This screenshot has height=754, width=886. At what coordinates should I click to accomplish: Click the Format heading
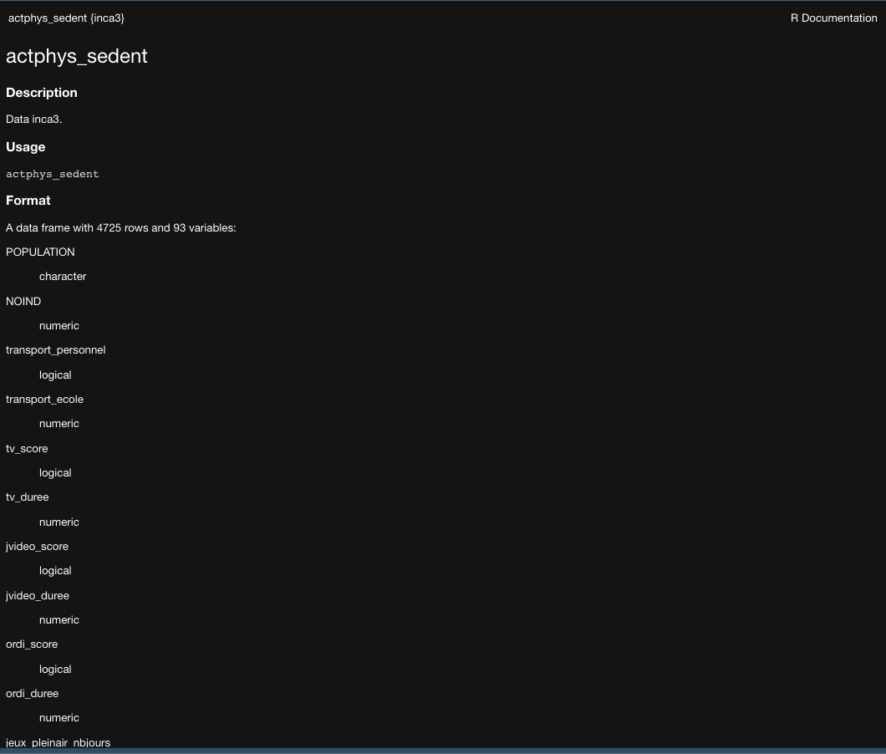click(28, 200)
